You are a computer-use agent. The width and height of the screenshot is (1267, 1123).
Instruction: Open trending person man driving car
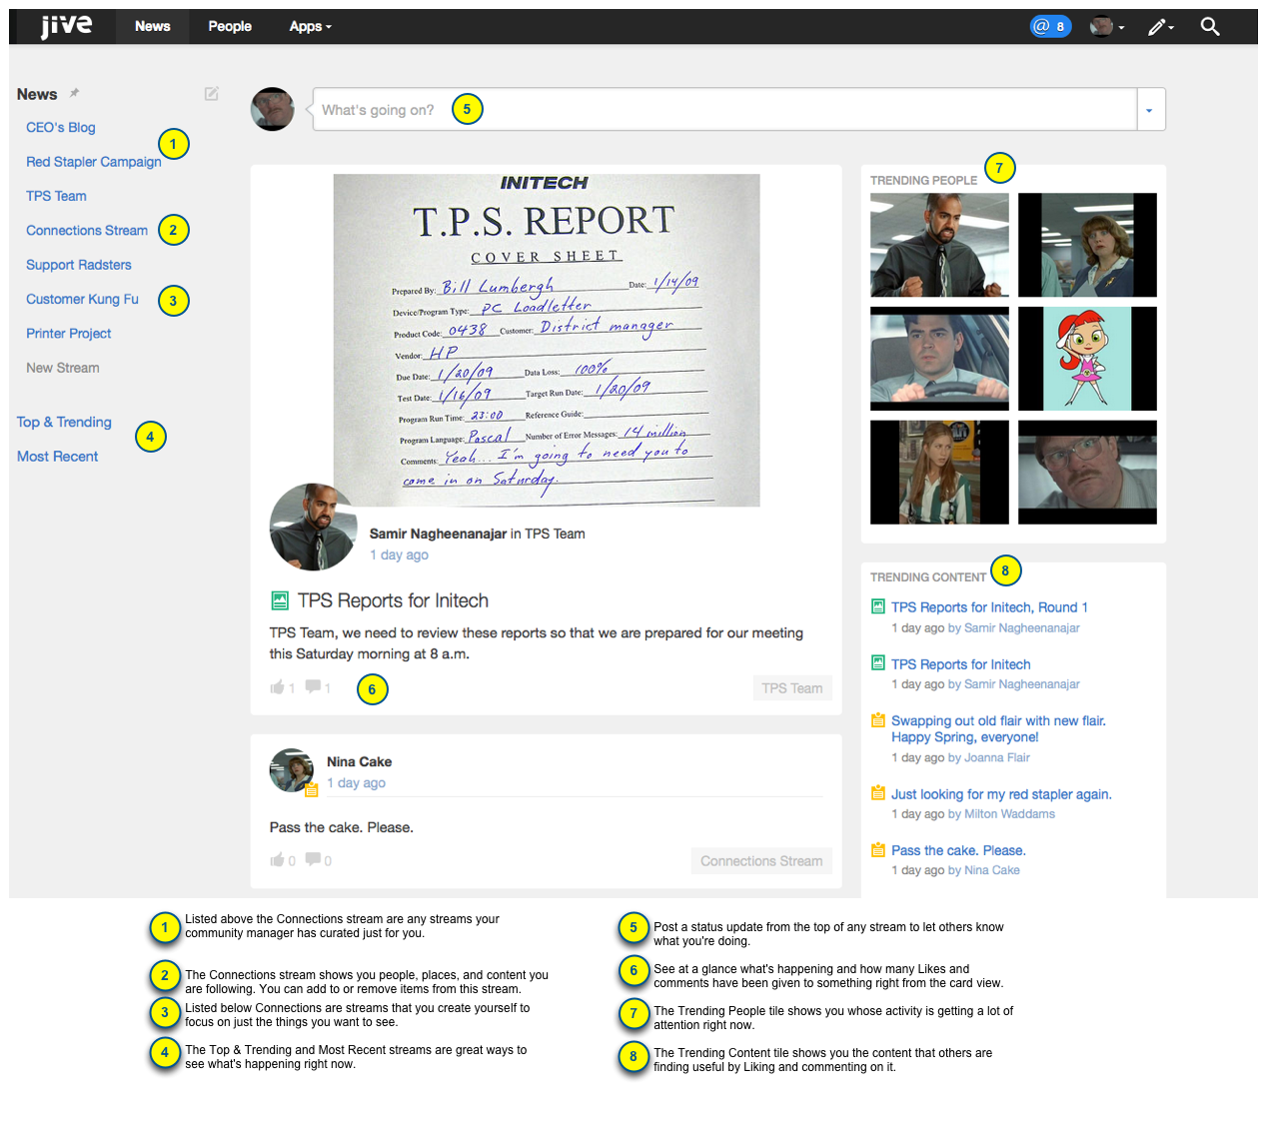click(x=939, y=359)
